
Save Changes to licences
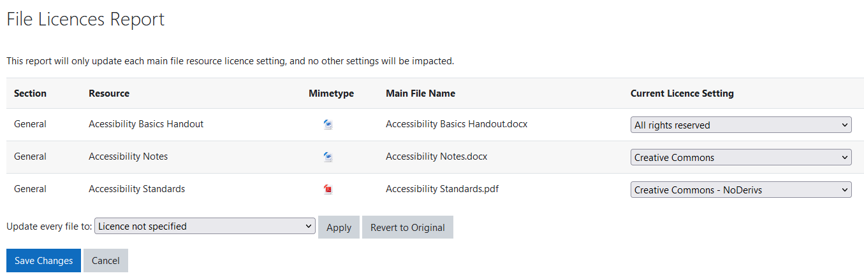(x=43, y=260)
